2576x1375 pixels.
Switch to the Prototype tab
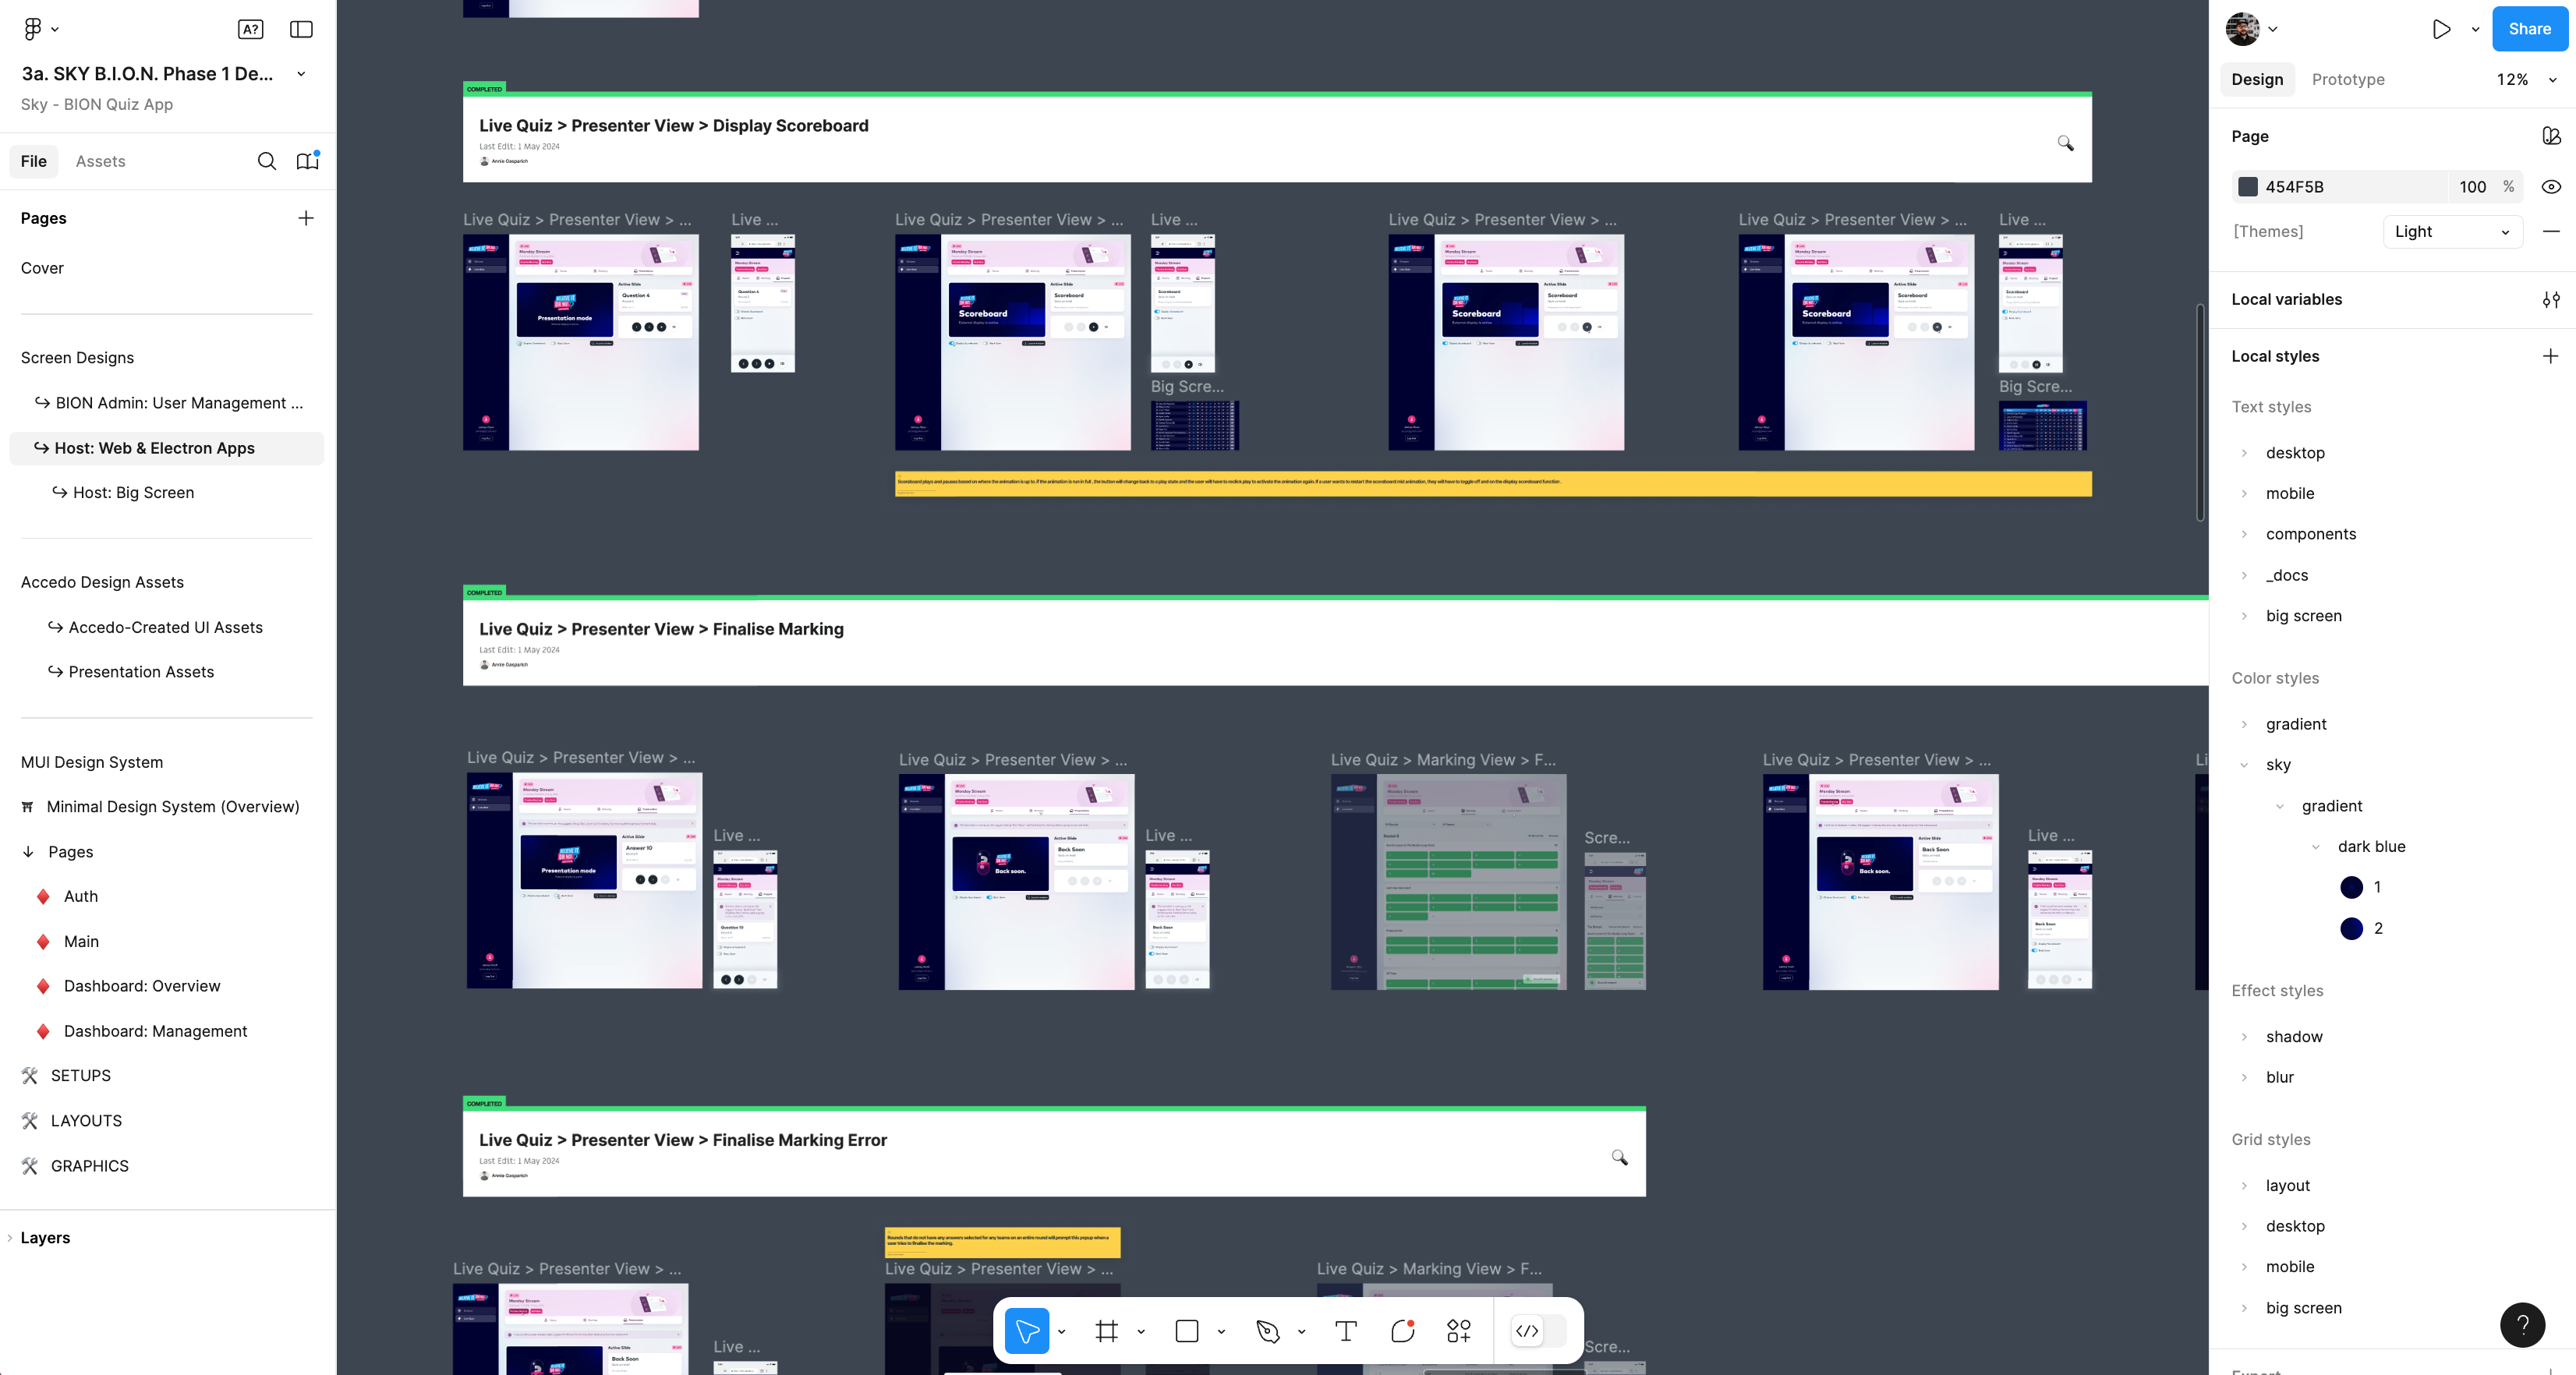click(x=2347, y=79)
